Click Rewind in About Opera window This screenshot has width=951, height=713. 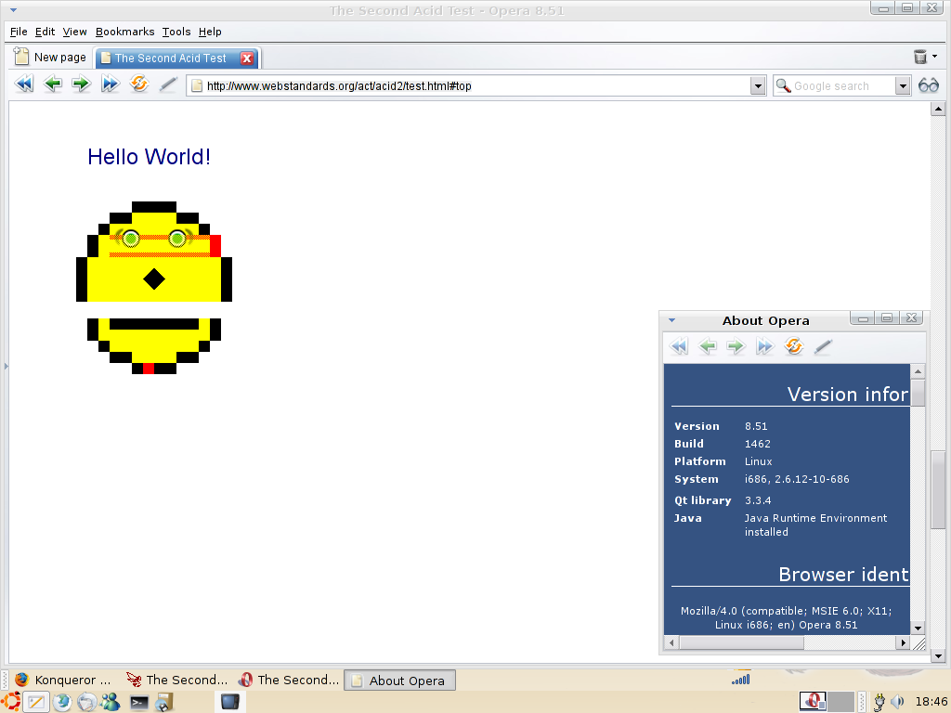click(679, 346)
